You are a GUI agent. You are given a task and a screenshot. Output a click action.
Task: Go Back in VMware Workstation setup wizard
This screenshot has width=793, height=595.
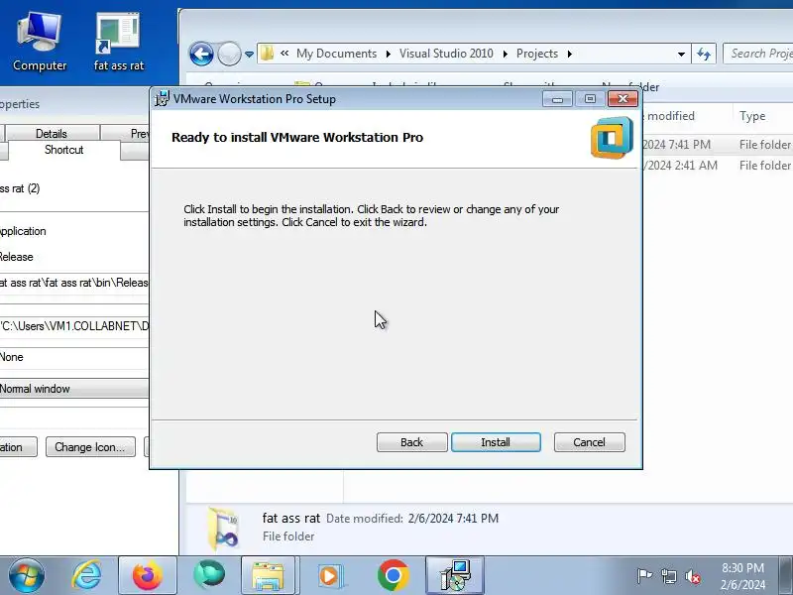411,442
